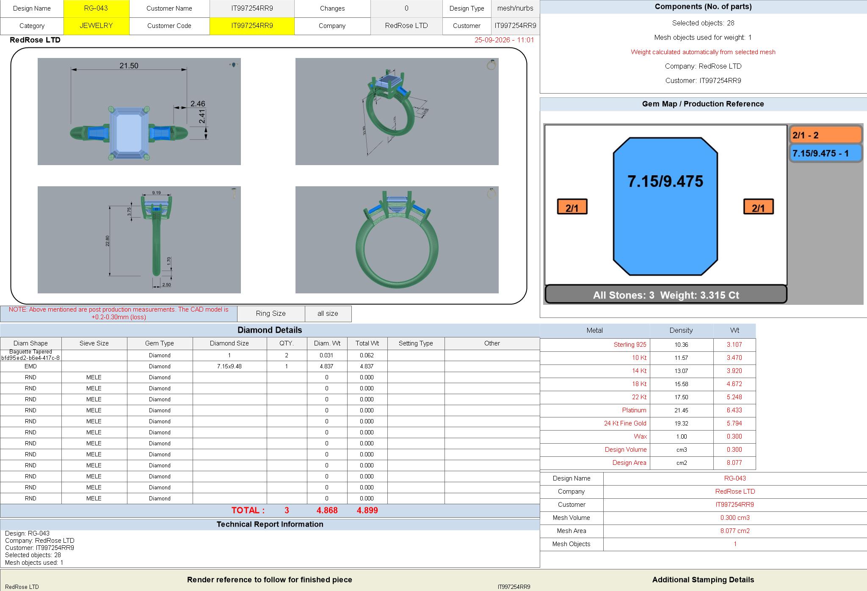Select the right orange 2/1 baguette marker
The height and width of the screenshot is (591, 867).
[x=758, y=207]
